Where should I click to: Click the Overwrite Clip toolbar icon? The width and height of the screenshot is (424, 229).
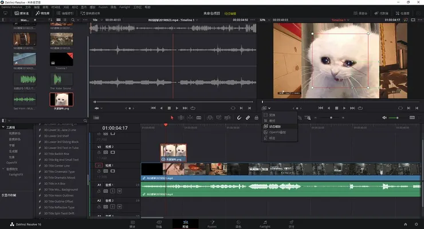[x=218, y=118]
